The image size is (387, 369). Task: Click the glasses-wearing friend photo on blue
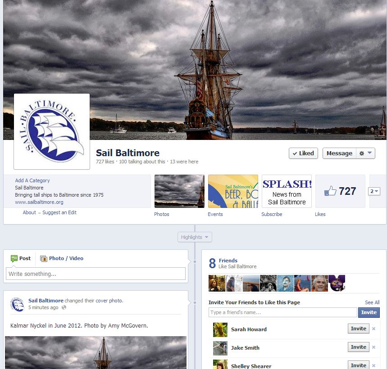point(285,283)
